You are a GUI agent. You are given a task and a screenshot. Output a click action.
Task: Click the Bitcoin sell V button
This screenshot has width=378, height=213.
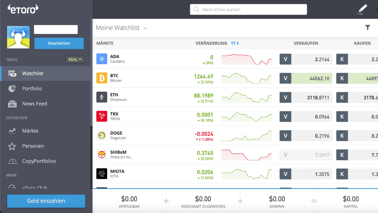tap(285, 78)
